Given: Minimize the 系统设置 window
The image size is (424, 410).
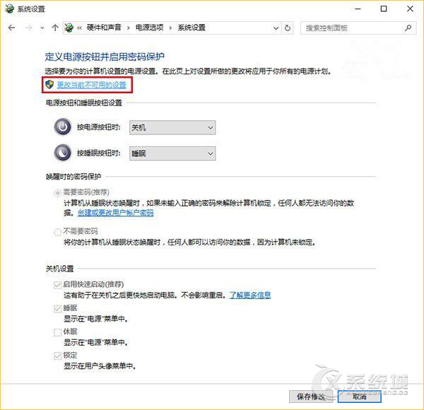Looking at the screenshot, I should point(358,9).
